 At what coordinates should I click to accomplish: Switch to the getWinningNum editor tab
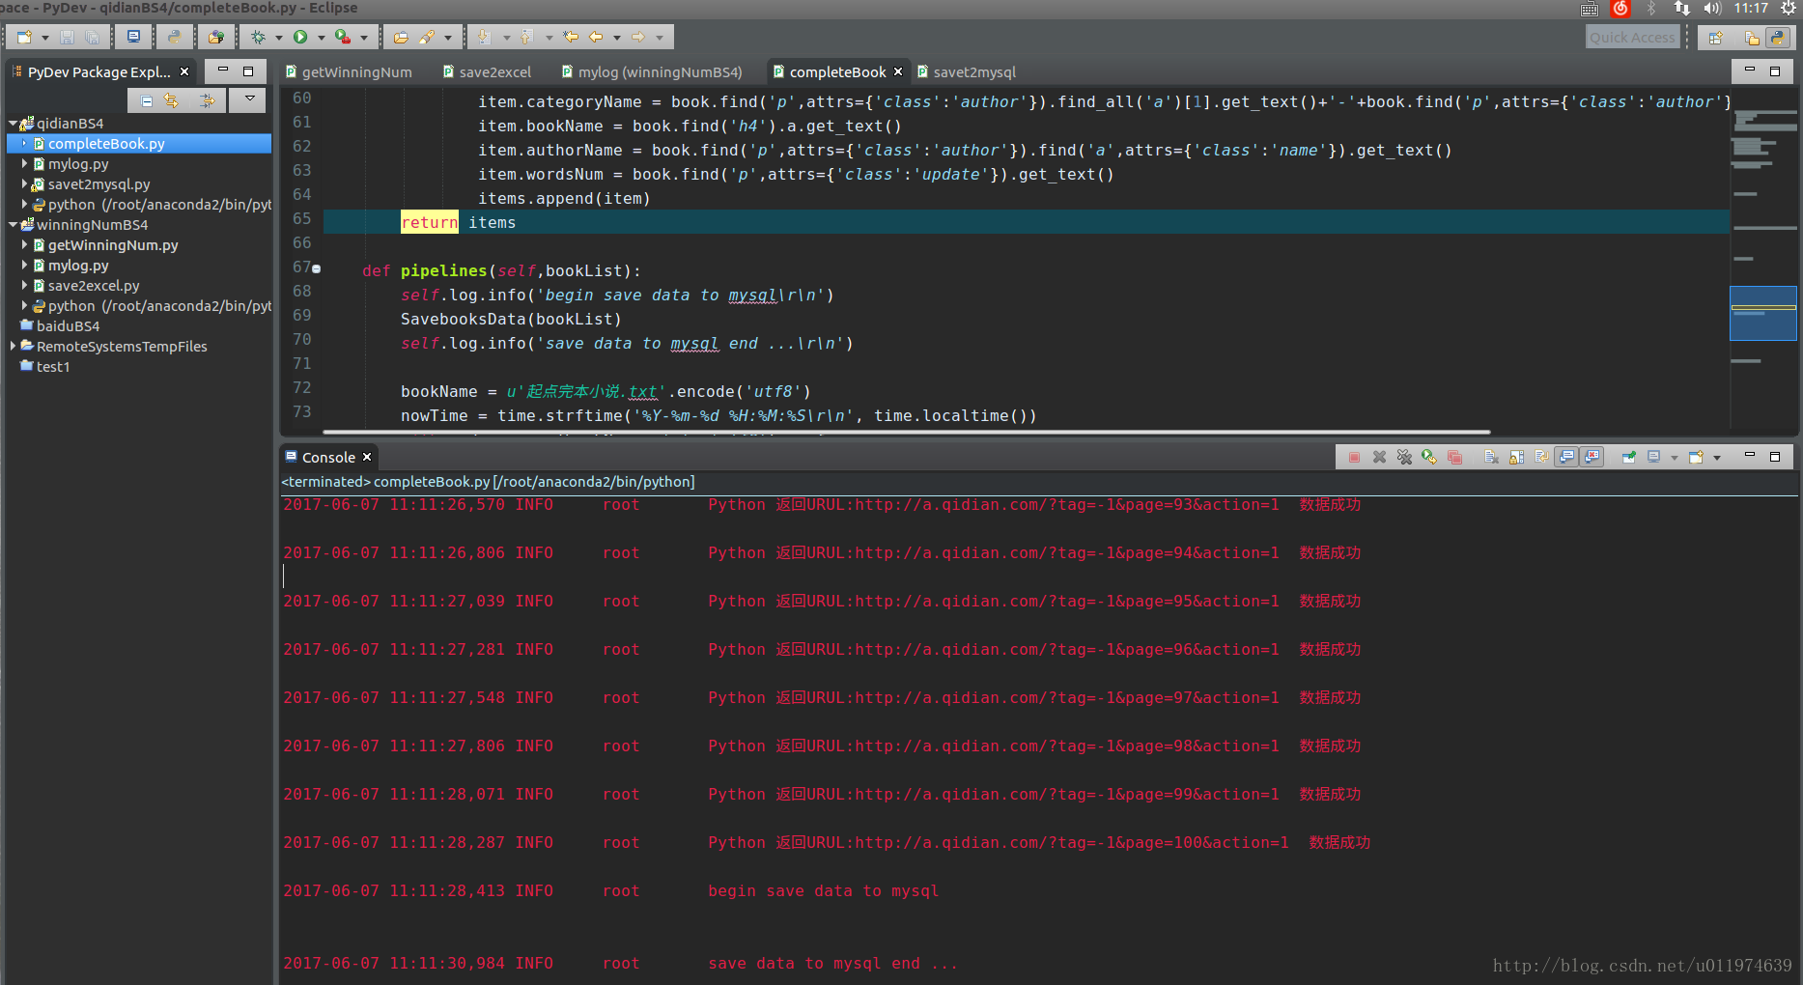click(356, 72)
